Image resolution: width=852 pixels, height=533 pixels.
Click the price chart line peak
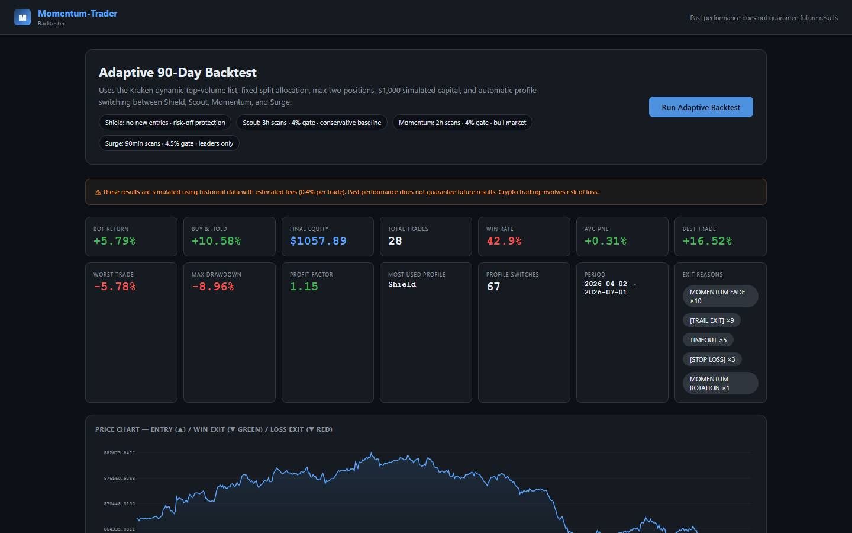click(x=372, y=454)
